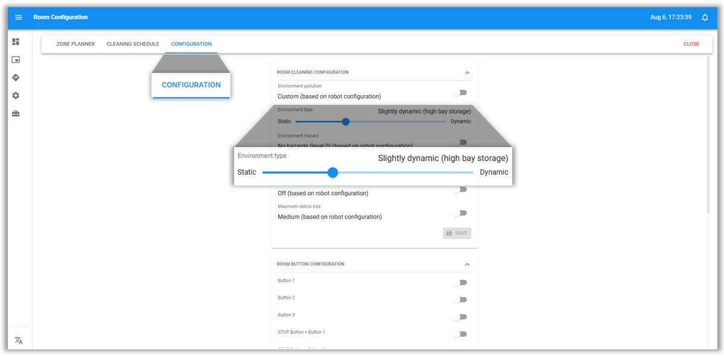Click the red CLOSE button
Image resolution: width=724 pixels, height=356 pixels.
tap(691, 44)
